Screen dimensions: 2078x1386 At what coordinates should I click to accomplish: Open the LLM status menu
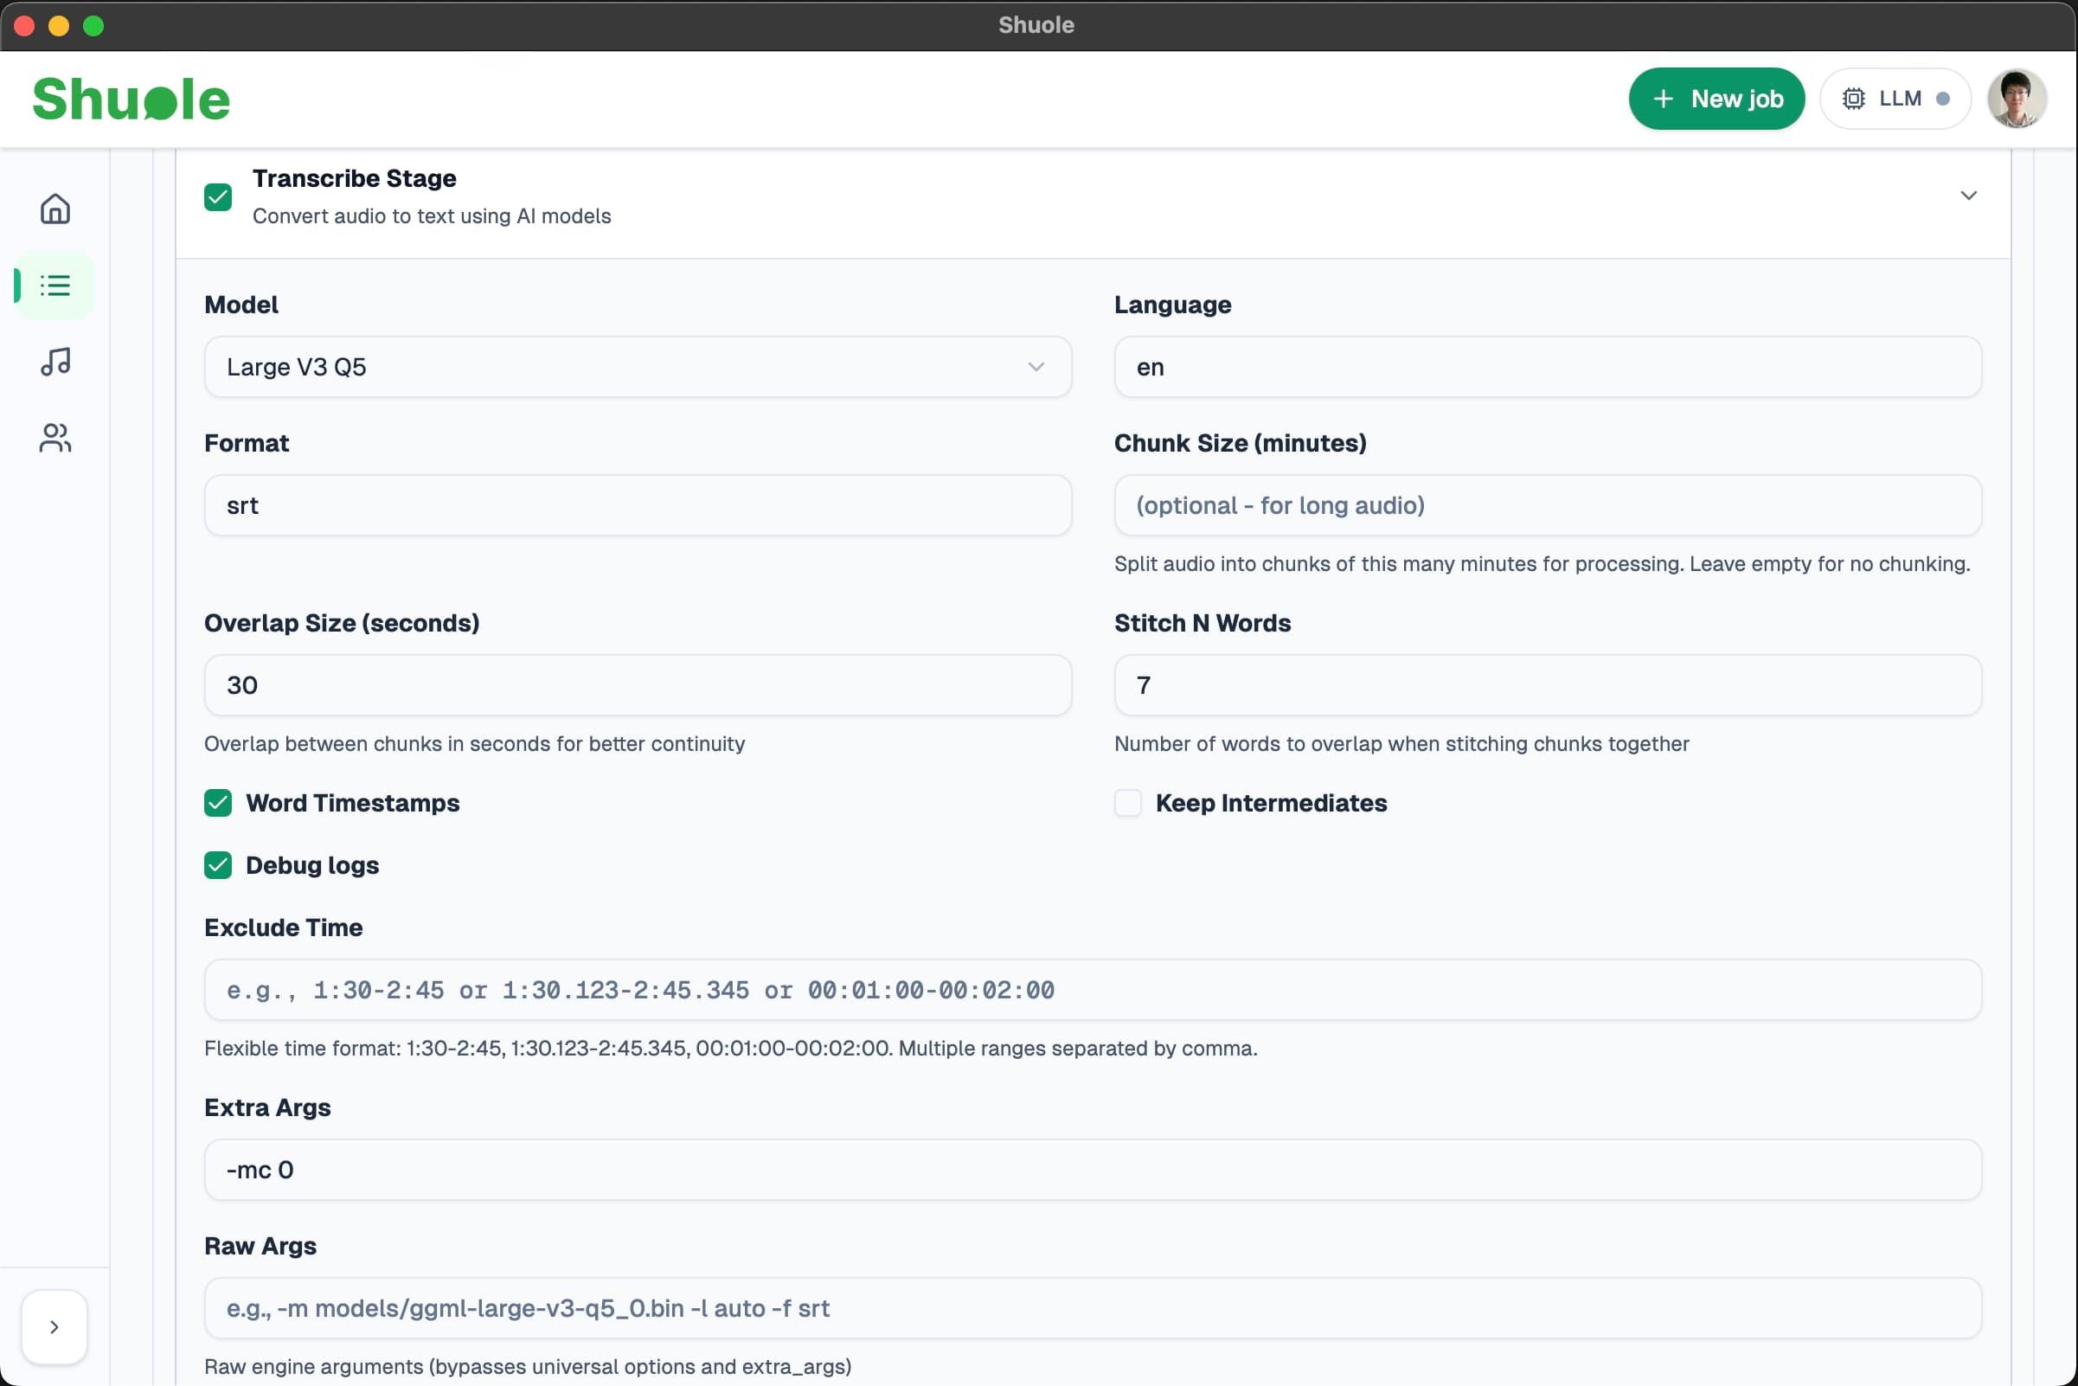click(x=1895, y=98)
